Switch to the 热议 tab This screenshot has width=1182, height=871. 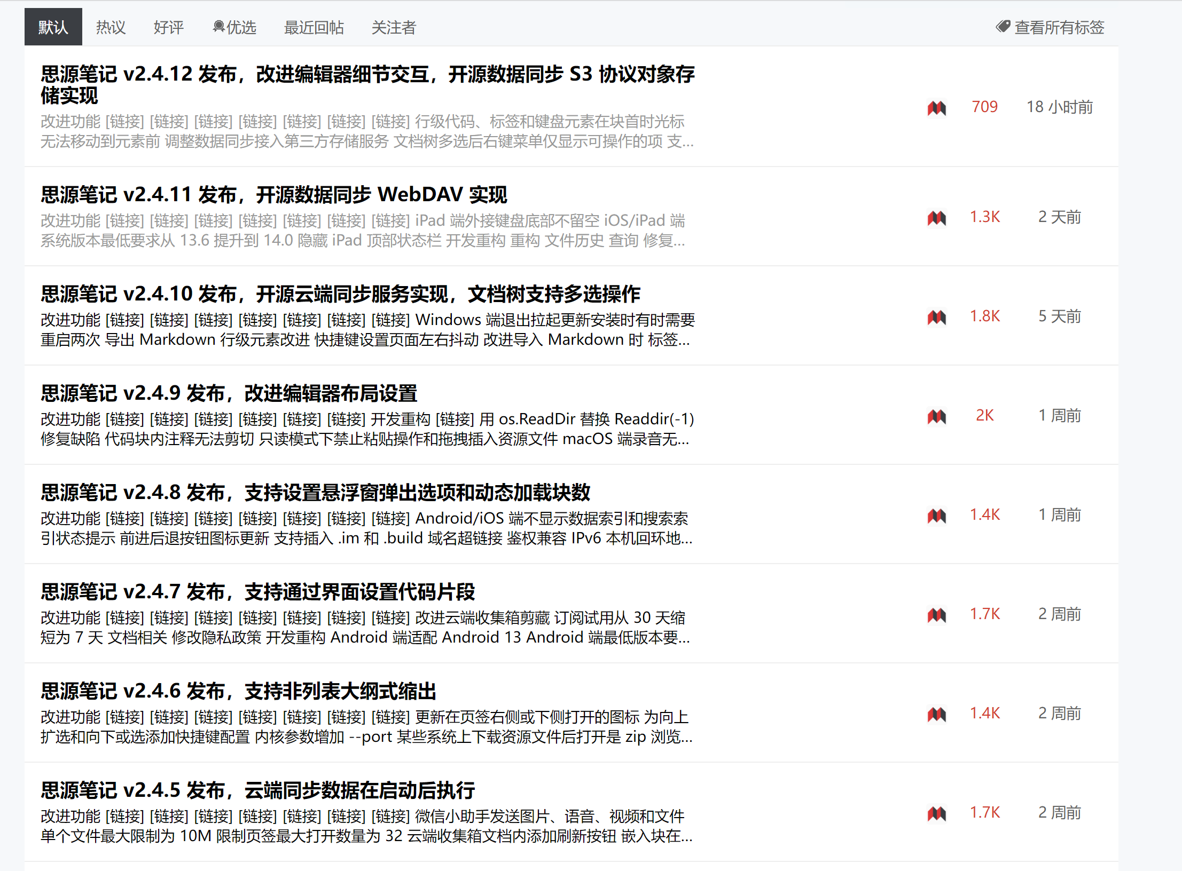[111, 27]
